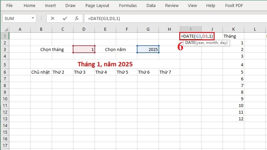Select column E header
The height and width of the screenshot is (150, 267).
click(105, 29)
